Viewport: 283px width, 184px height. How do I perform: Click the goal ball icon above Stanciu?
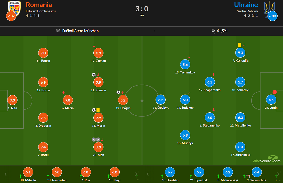(x=94, y=75)
